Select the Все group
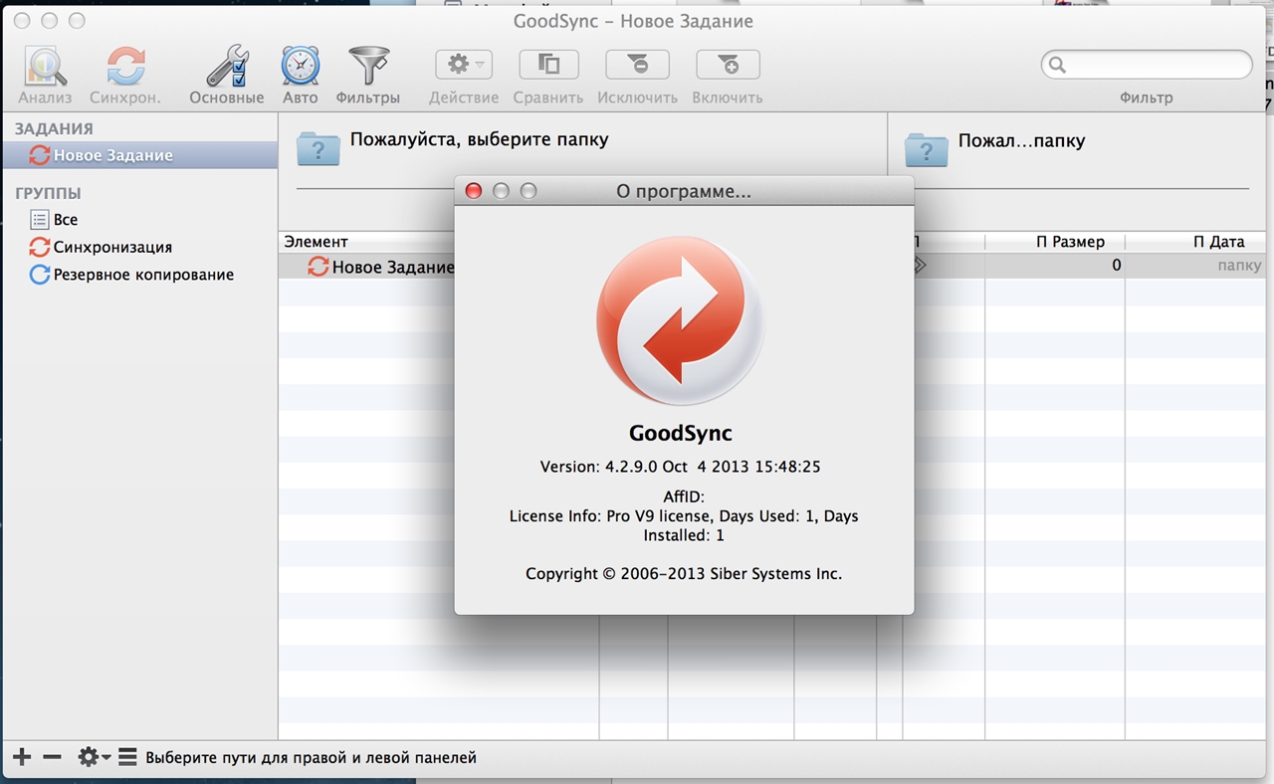This screenshot has height=784, width=1274. (x=66, y=220)
